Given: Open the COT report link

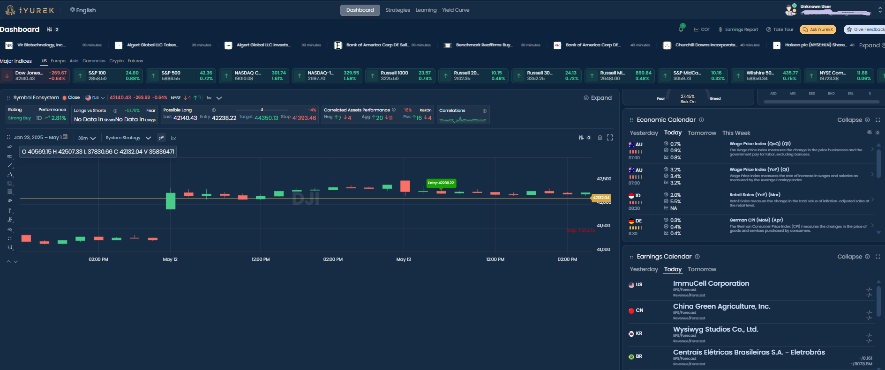Looking at the screenshot, I should point(702,30).
